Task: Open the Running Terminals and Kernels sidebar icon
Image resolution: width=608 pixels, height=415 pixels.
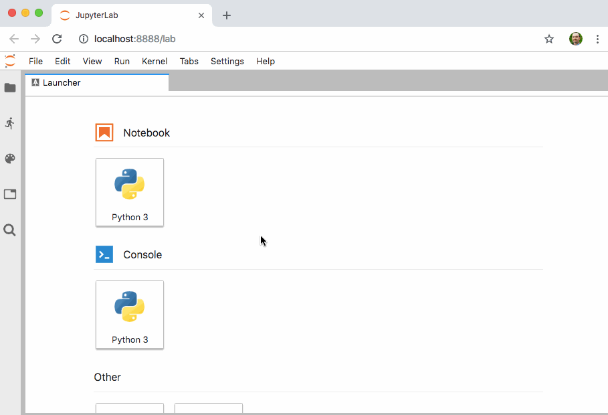Action: (x=10, y=123)
